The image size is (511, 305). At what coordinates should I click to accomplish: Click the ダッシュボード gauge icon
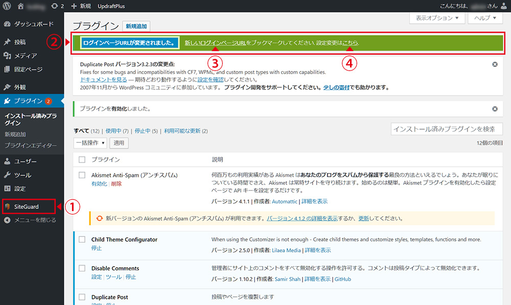(x=7, y=24)
